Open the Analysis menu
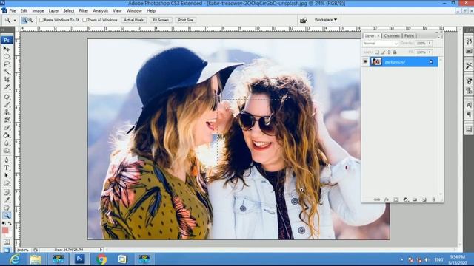The width and height of the screenshot is (474, 266). point(101,11)
